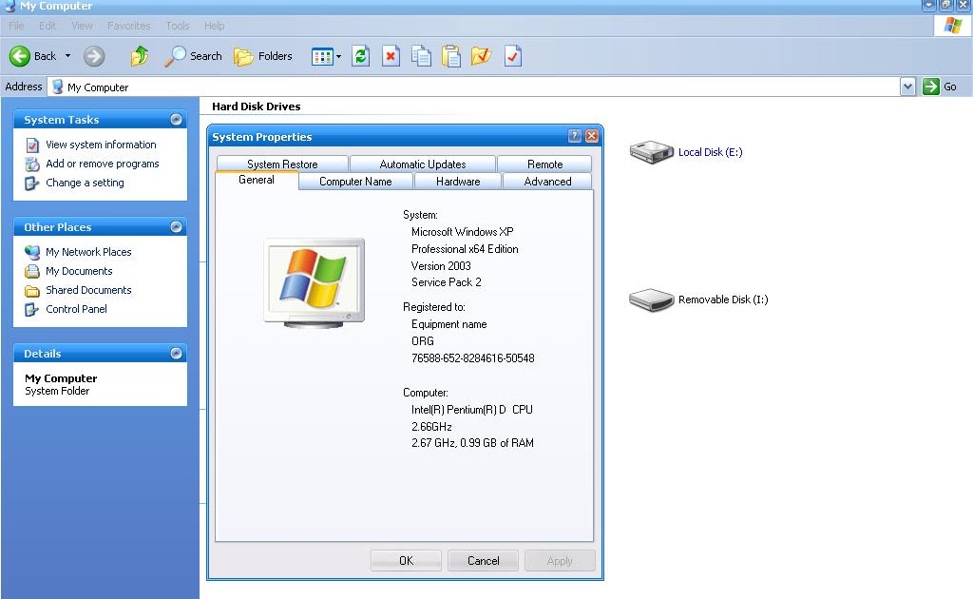The height and width of the screenshot is (599, 973).
Task: Click OK in System Properties
Action: pos(406,561)
